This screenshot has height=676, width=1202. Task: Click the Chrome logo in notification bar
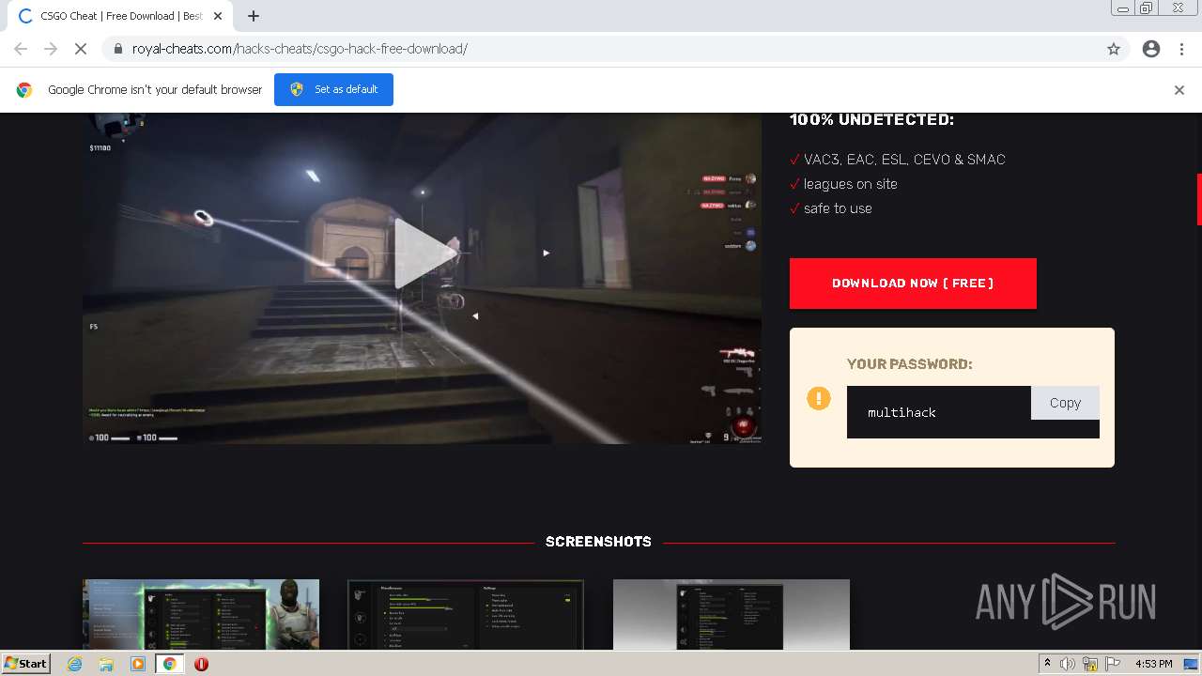tap(24, 90)
